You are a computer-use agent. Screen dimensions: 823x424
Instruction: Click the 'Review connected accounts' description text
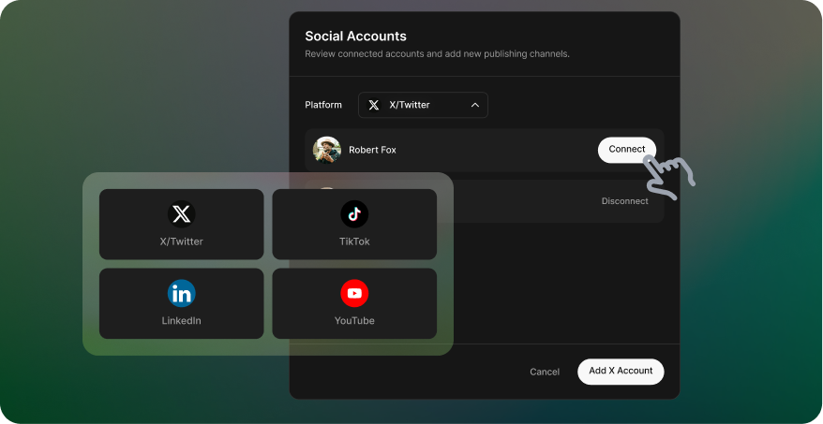[437, 54]
